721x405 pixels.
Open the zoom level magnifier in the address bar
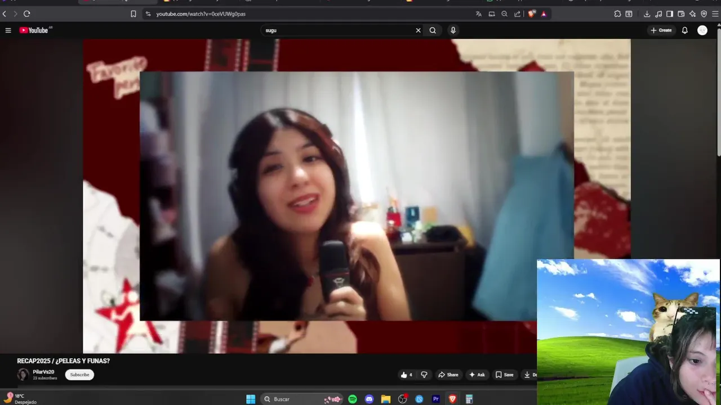point(505,13)
